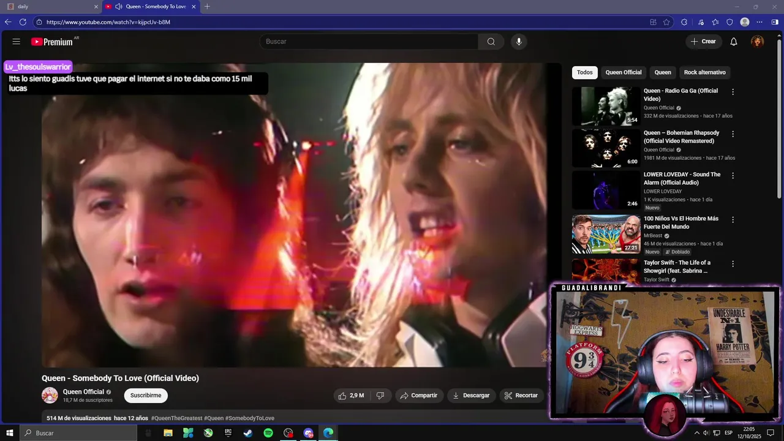784x441 pixels.
Task: Open MrBeast 100 Niños thumbnail
Action: point(606,234)
